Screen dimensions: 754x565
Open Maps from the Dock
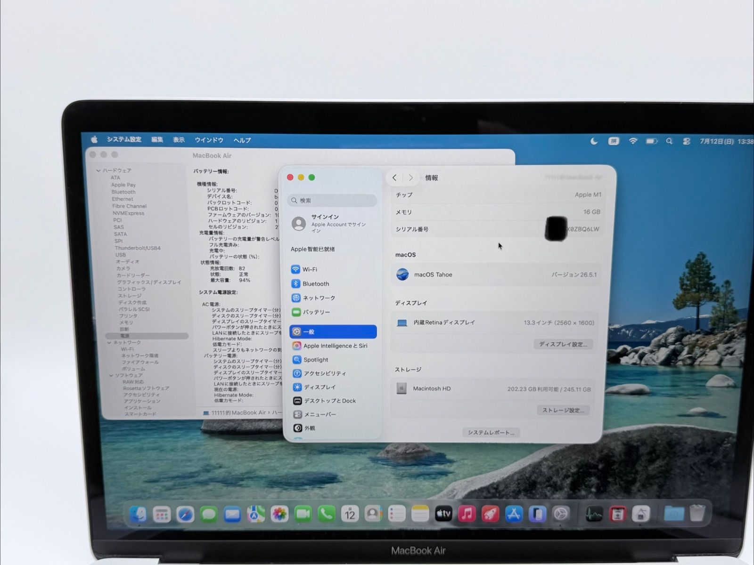[256, 514]
